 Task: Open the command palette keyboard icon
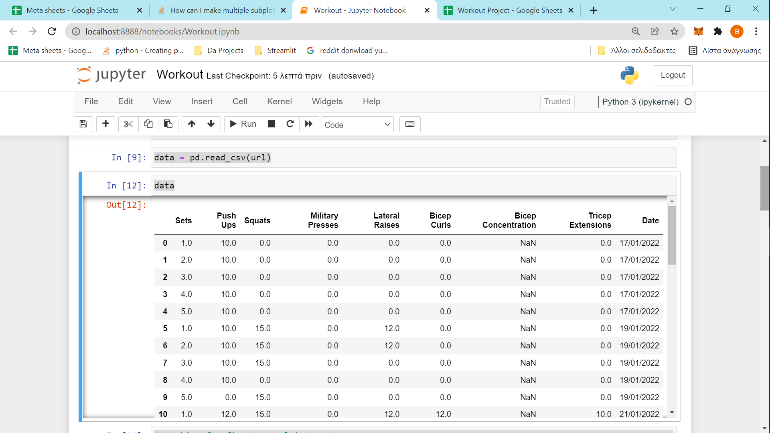410,124
